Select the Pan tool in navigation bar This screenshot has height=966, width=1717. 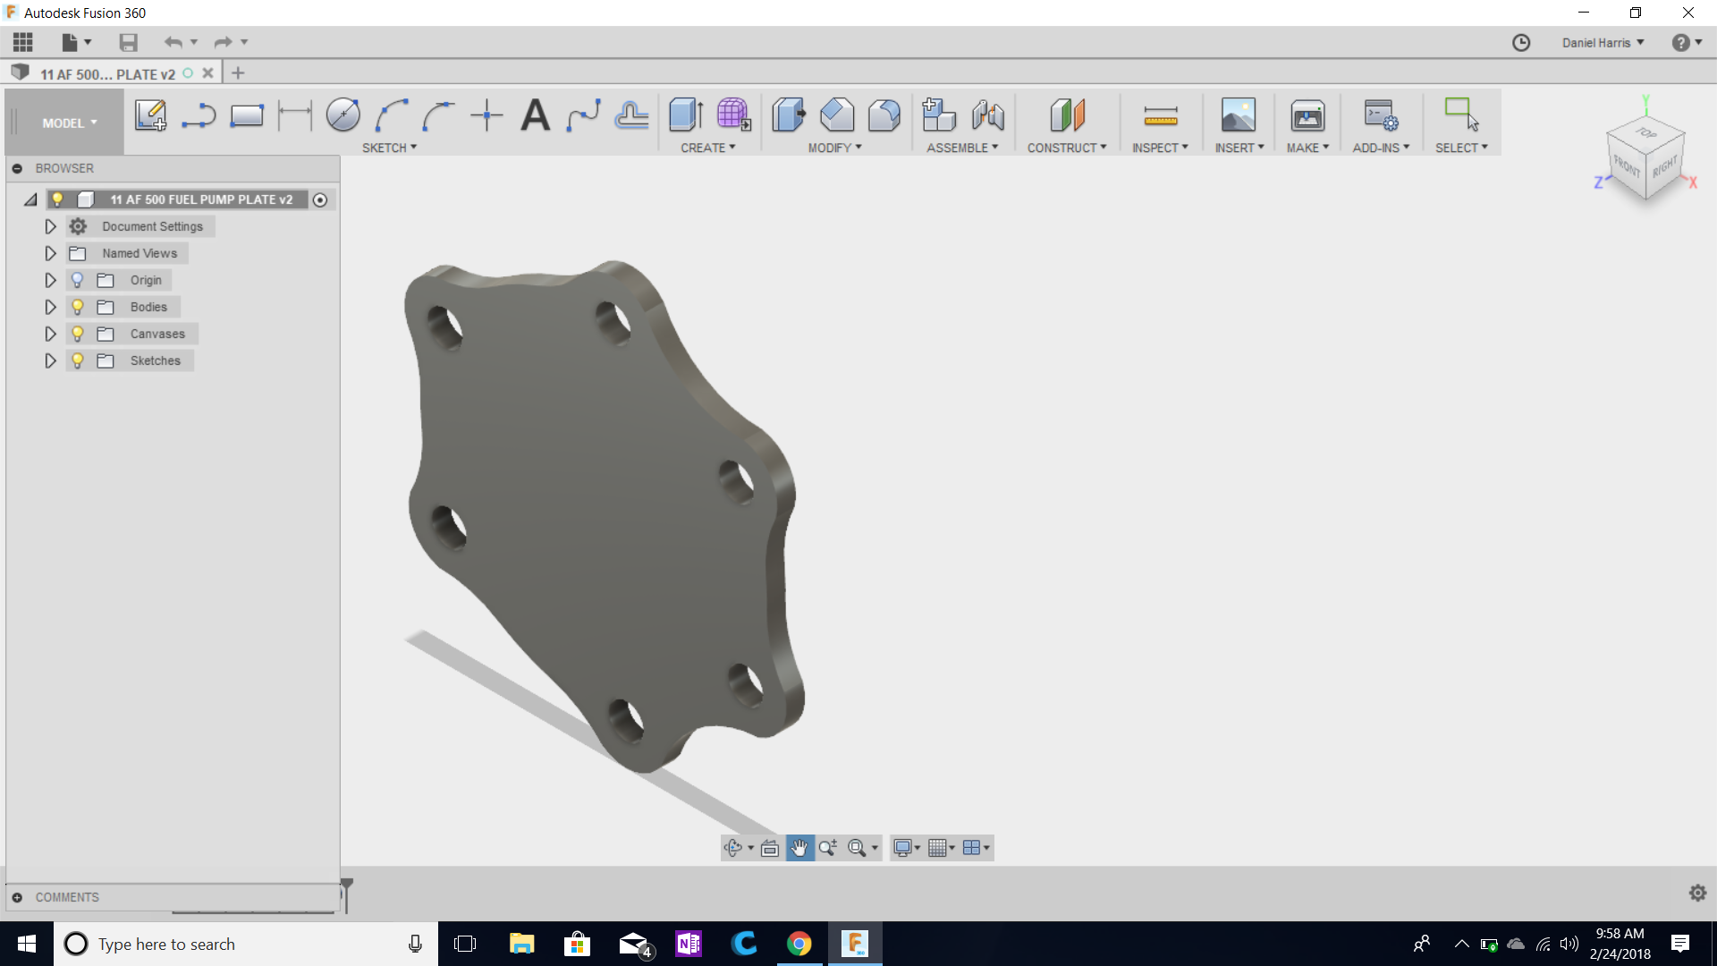click(799, 847)
